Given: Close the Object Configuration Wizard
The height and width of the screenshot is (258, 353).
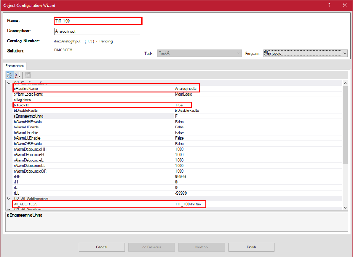Looking at the screenshot, I should point(345,5).
